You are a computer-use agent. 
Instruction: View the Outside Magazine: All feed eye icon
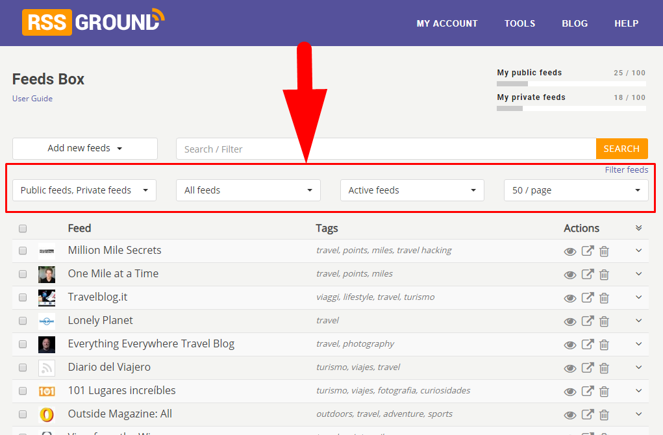[x=570, y=415]
